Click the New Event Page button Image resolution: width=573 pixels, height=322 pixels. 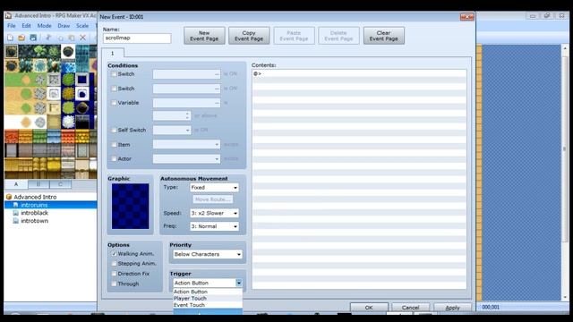(204, 36)
